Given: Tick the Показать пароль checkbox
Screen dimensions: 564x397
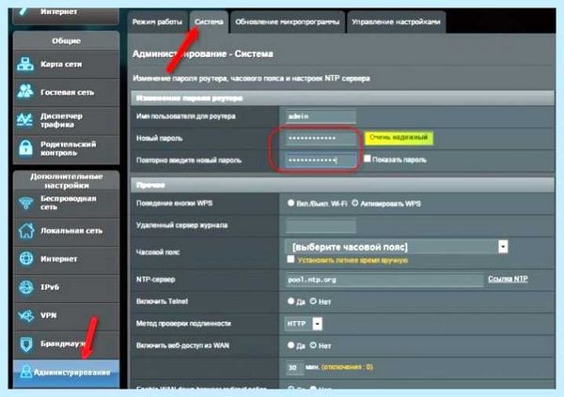Looking at the screenshot, I should tap(367, 159).
